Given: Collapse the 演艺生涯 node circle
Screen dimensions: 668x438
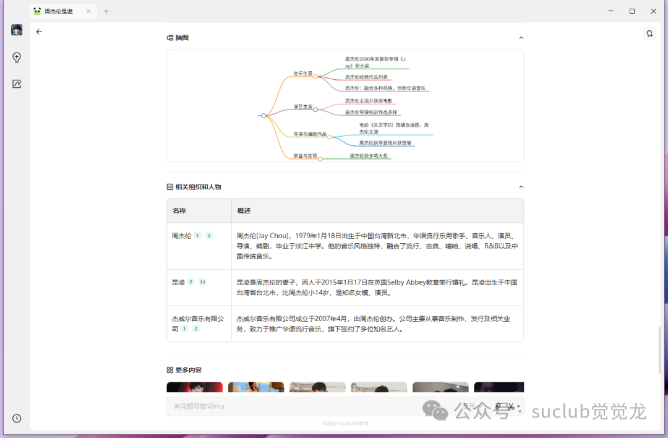Looking at the screenshot, I should (x=315, y=109).
